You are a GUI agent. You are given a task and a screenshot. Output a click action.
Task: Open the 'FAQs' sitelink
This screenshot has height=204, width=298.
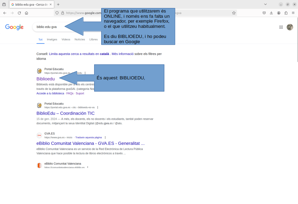pos(70,93)
